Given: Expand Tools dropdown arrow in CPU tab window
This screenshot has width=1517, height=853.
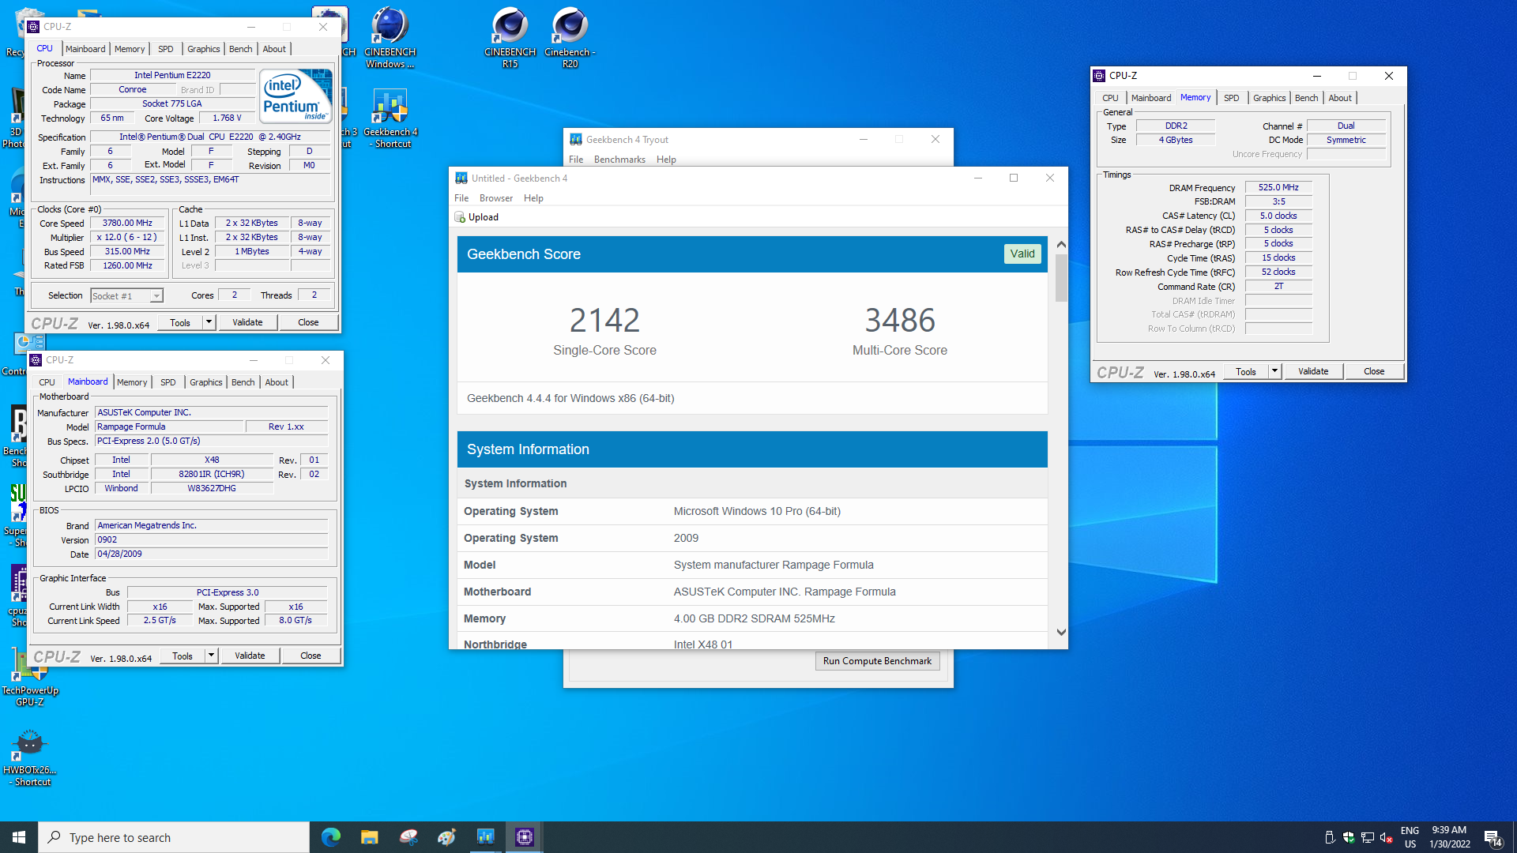Looking at the screenshot, I should pyautogui.click(x=209, y=322).
